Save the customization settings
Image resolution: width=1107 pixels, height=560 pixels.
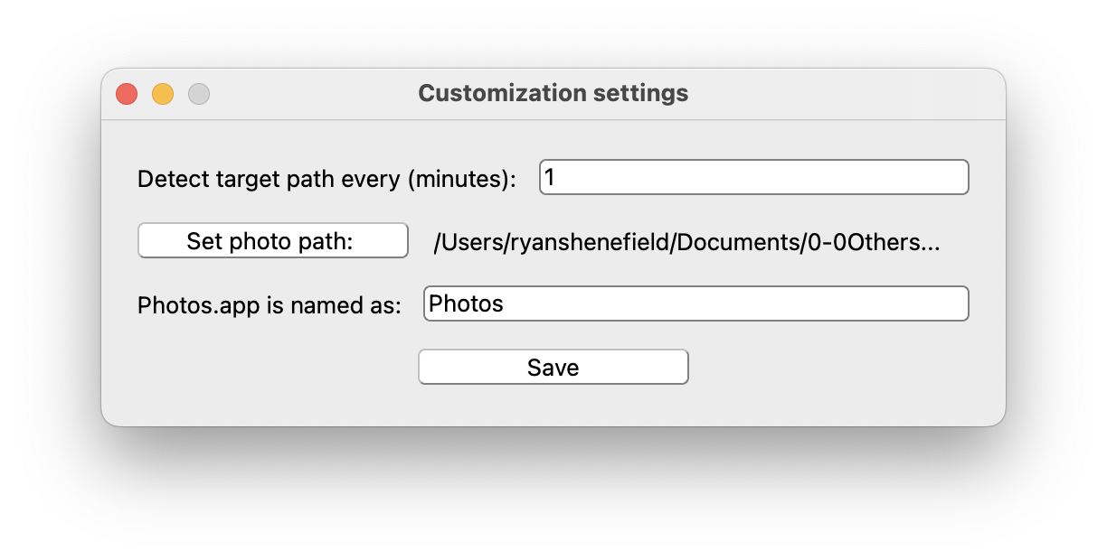tap(553, 368)
